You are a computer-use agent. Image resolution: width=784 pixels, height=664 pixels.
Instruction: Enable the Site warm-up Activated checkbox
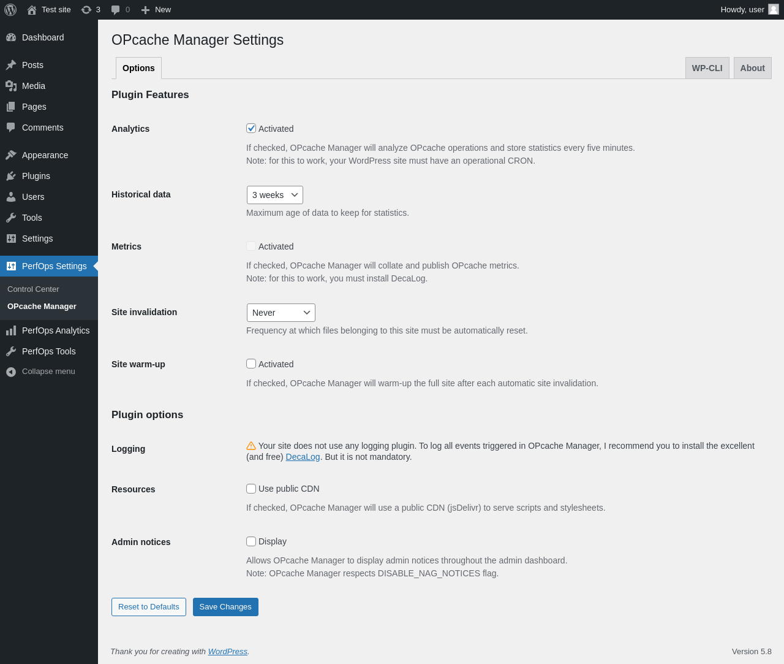[251, 364]
